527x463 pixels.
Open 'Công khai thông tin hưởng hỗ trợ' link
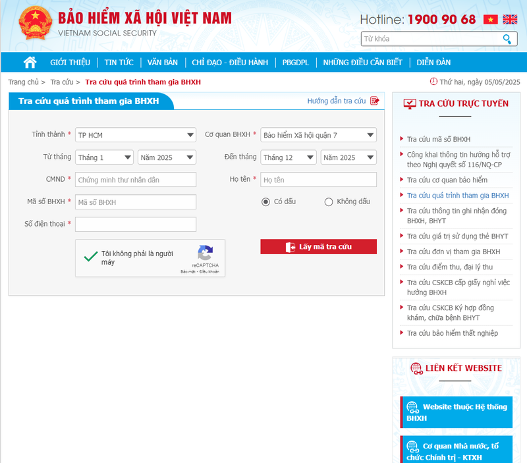458,159
